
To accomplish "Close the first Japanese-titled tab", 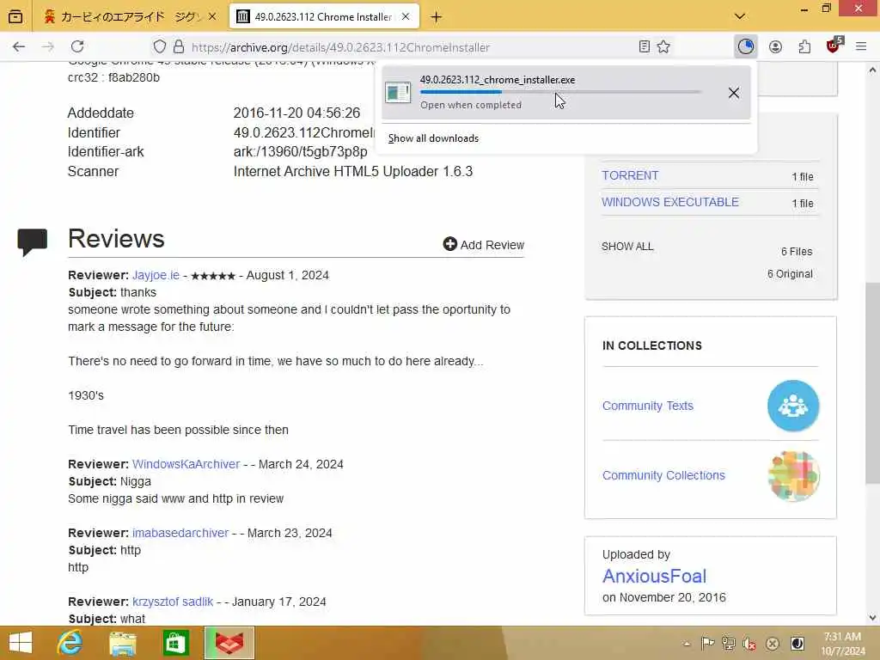I will [x=212, y=17].
